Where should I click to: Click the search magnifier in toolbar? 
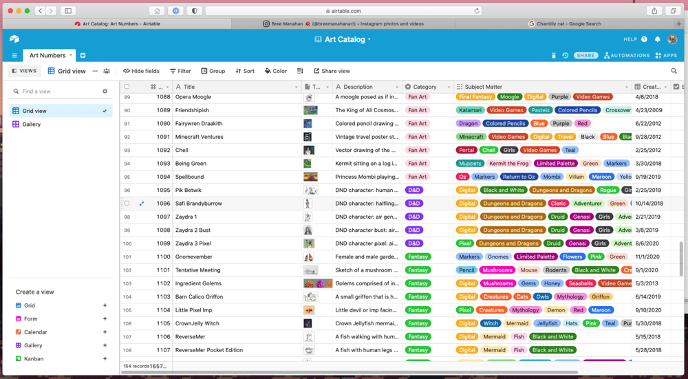click(x=674, y=71)
